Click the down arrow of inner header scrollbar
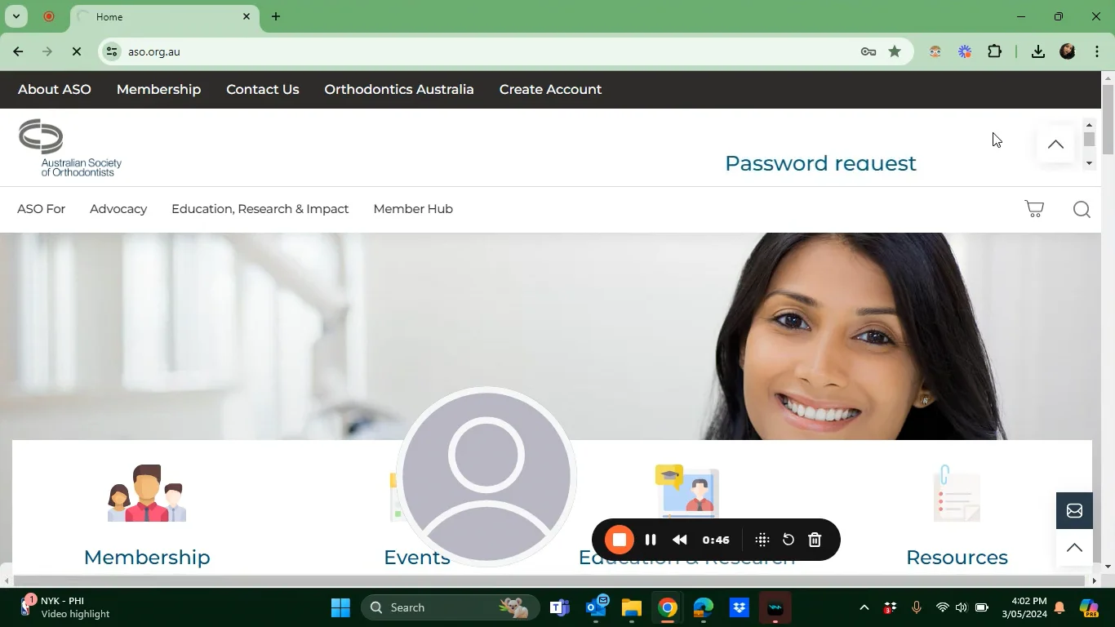This screenshot has width=1115, height=627. (1089, 164)
